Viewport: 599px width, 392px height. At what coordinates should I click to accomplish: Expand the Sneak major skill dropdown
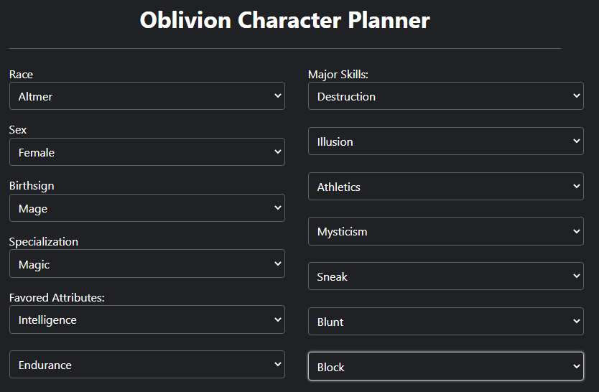pos(446,276)
